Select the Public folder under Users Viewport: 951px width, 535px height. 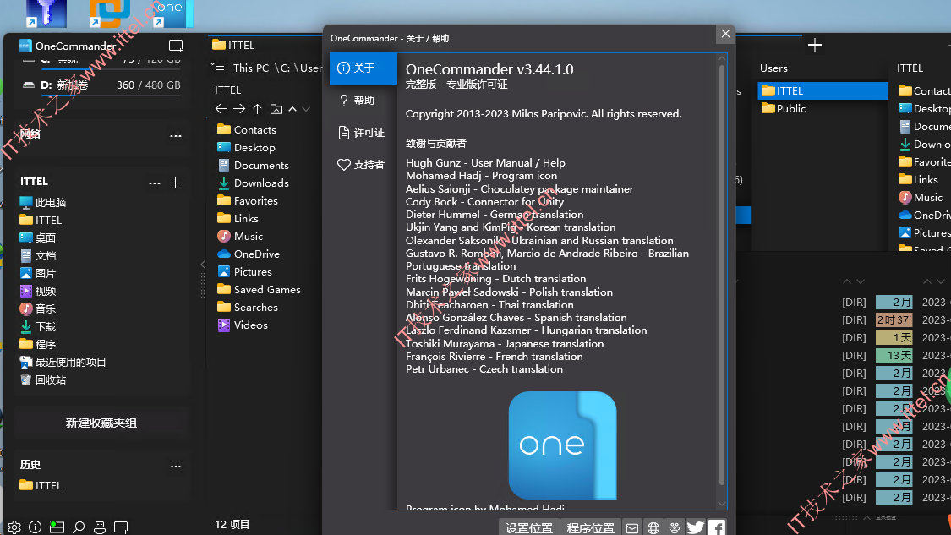(x=784, y=108)
